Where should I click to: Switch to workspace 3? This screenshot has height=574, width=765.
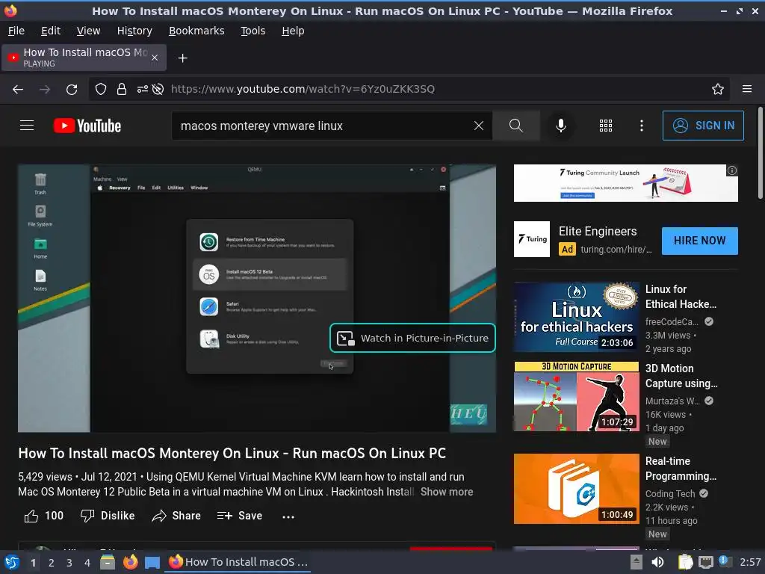[69, 563]
